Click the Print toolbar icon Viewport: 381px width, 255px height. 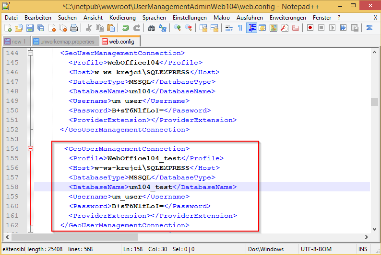tap(72, 28)
